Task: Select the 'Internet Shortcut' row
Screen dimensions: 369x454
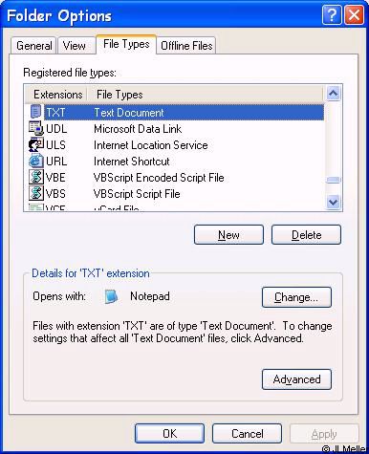Action: (175, 161)
